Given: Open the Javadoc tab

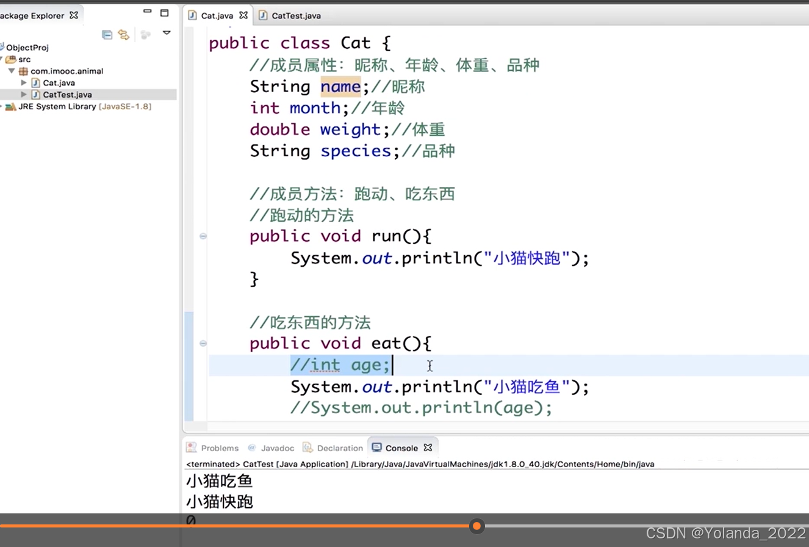Looking at the screenshot, I should pos(278,447).
